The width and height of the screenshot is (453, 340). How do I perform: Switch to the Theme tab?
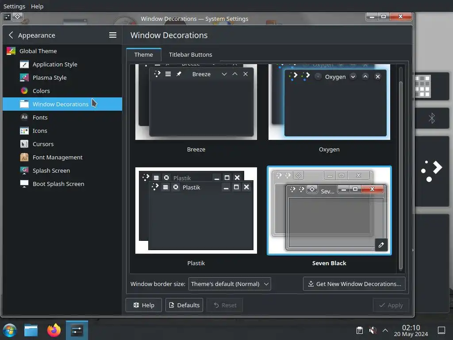(x=144, y=54)
